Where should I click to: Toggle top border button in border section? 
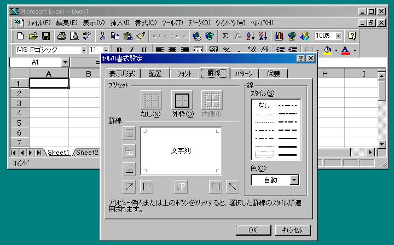point(129,133)
